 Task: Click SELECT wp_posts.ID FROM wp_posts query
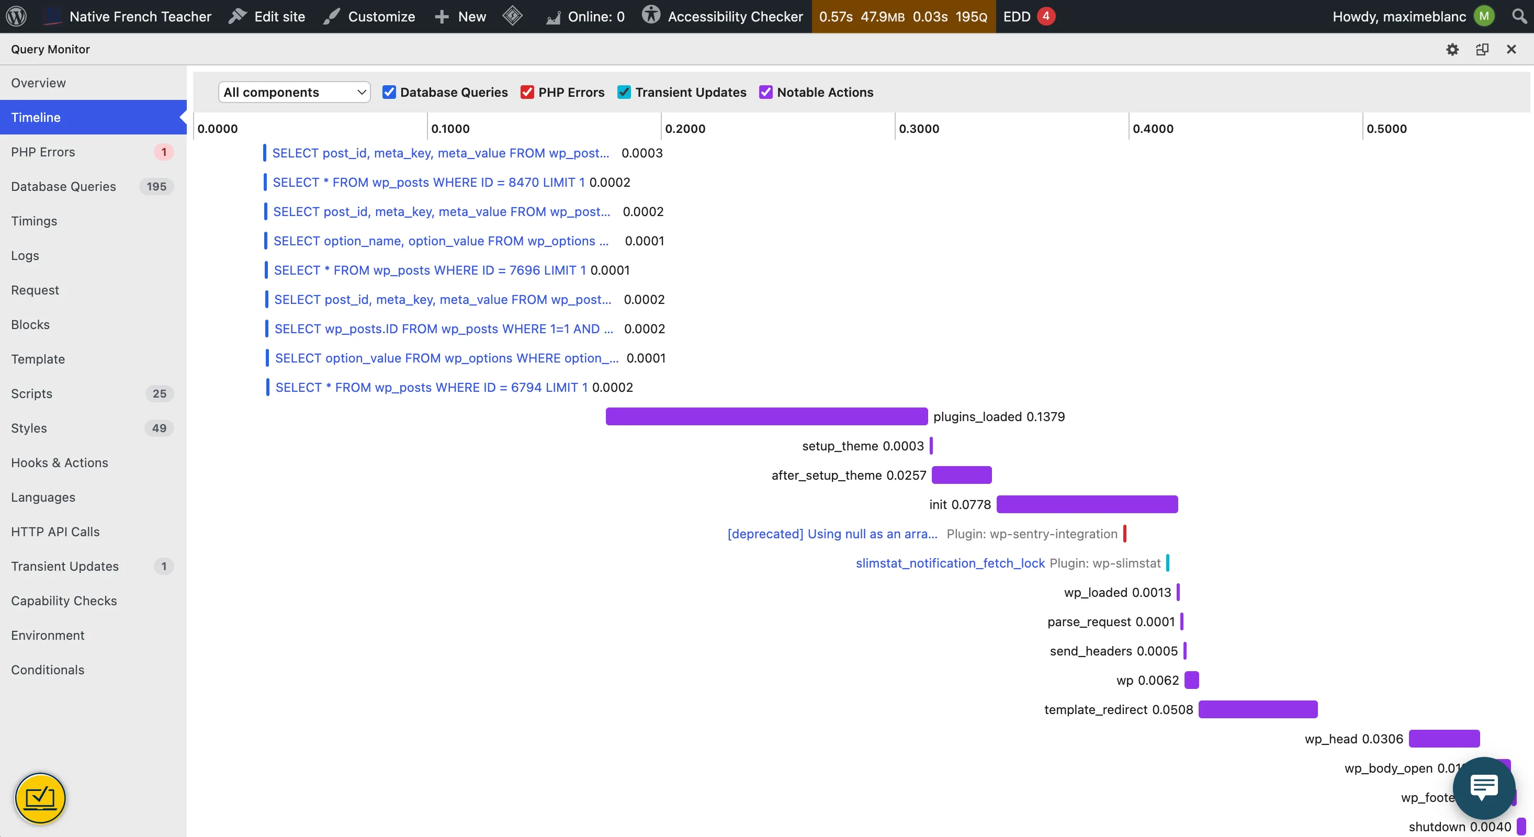(x=444, y=329)
